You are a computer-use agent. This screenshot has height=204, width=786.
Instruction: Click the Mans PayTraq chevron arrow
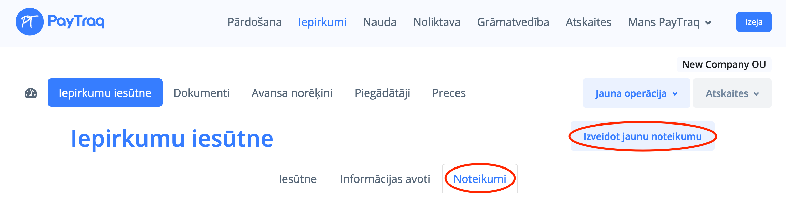click(x=708, y=23)
